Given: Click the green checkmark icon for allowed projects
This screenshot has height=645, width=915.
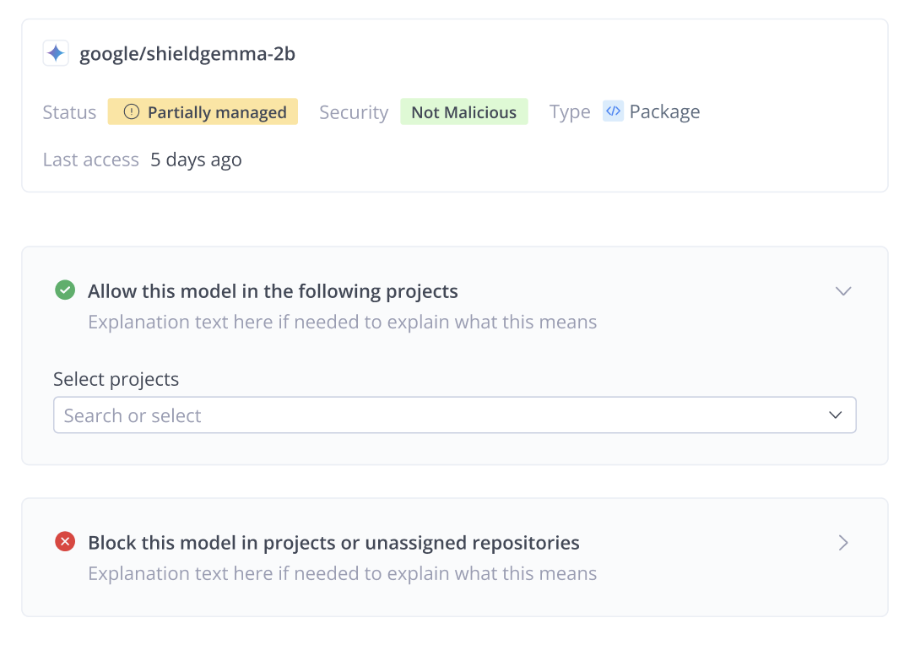Looking at the screenshot, I should point(65,290).
